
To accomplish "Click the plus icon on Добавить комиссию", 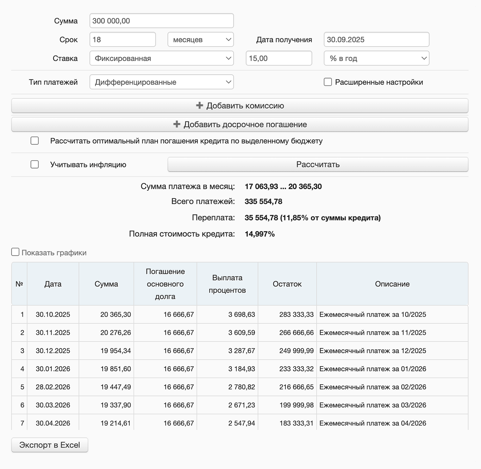I will (x=199, y=106).
